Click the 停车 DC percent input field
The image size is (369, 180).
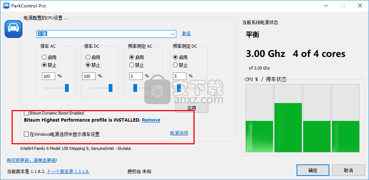[89, 76]
